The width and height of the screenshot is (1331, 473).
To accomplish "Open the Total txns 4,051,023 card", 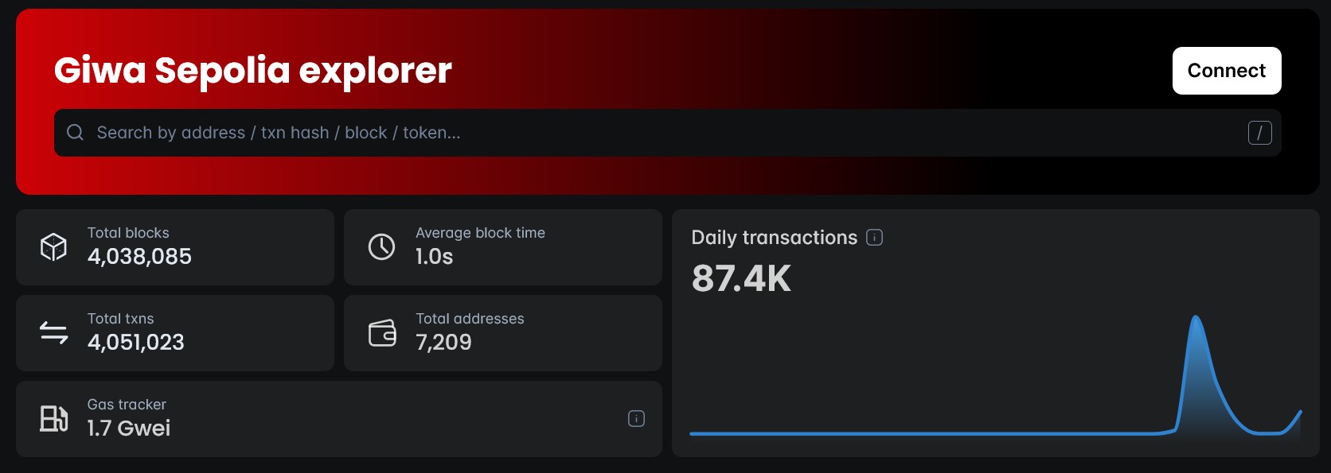I will (175, 333).
